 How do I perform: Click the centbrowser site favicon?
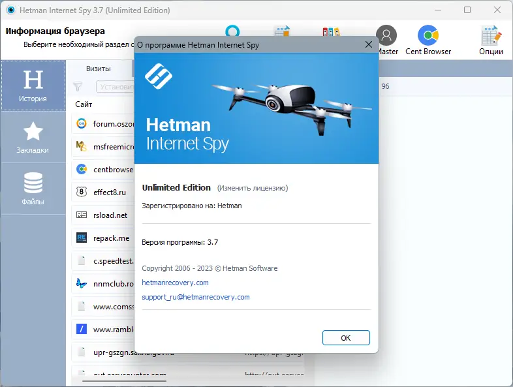click(82, 169)
